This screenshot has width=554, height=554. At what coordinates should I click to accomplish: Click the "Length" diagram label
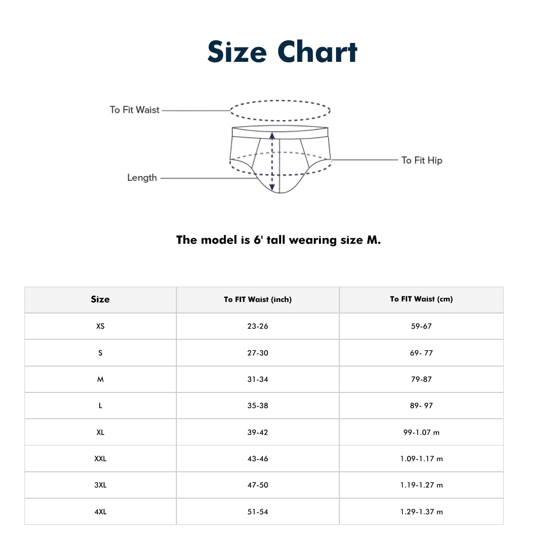(142, 178)
